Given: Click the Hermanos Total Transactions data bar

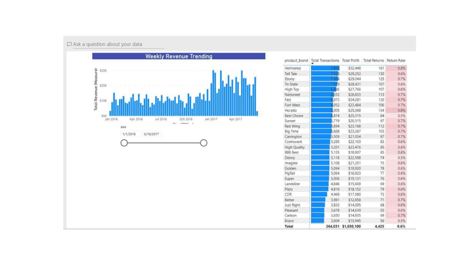Looking at the screenshot, I should tap(325, 68).
